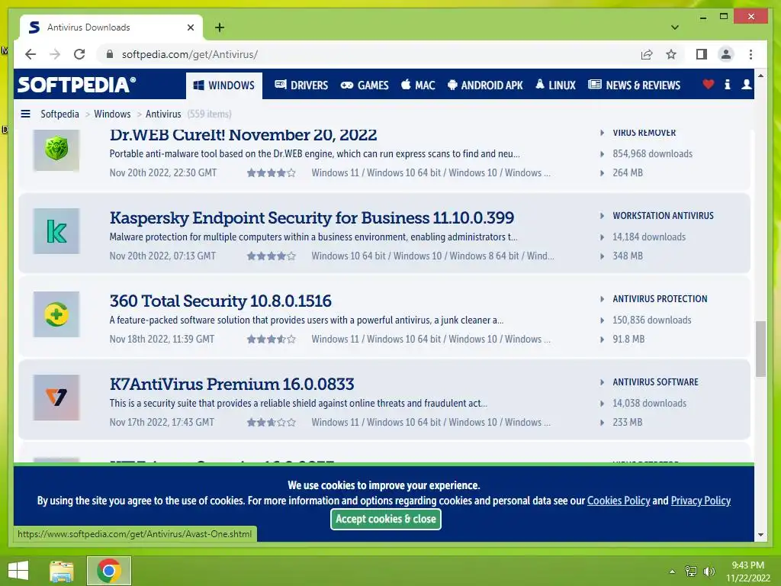Open the GAMES category
The image size is (781, 586).
point(365,85)
